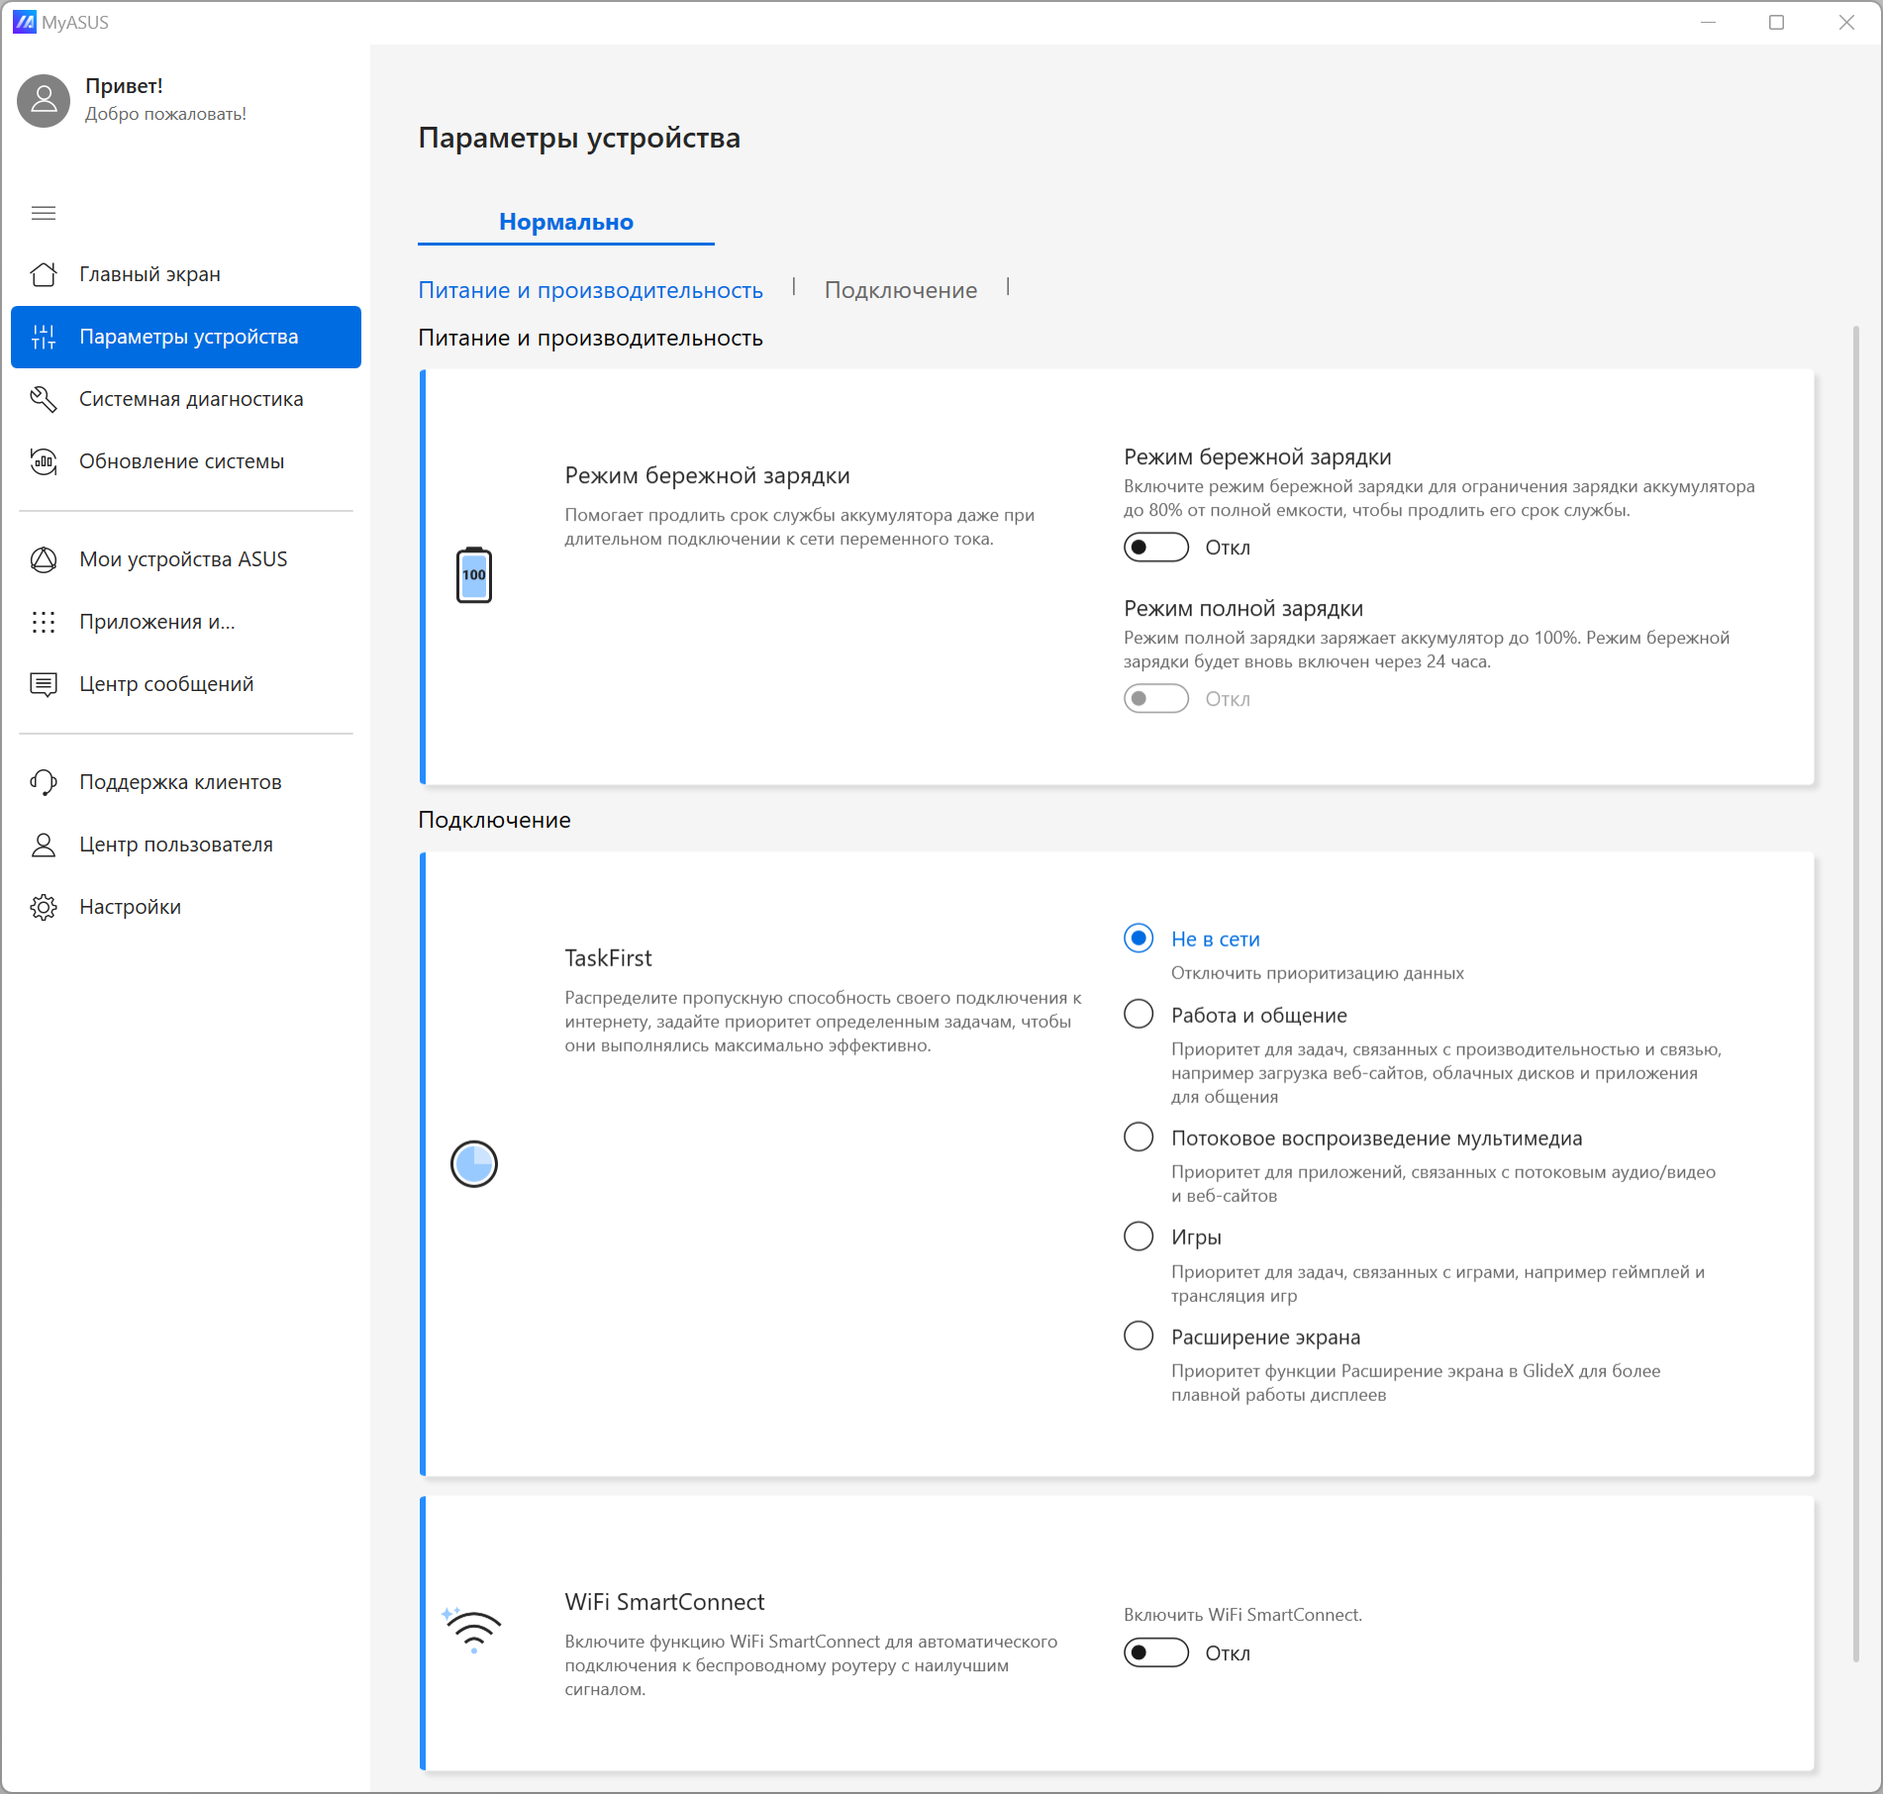Viewport: 1883px width, 1794px height.
Task: Click the grid dots icon for Приложения
Action: [x=44, y=622]
